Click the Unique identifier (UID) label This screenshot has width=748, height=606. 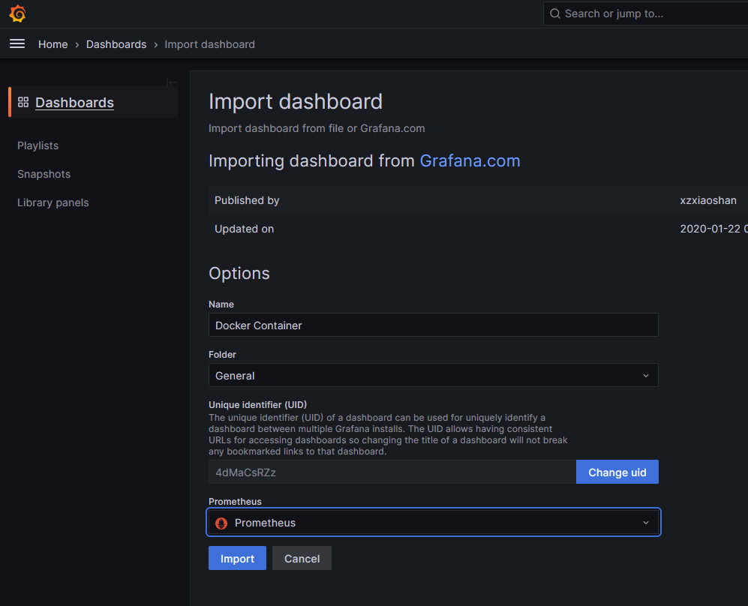coord(257,405)
